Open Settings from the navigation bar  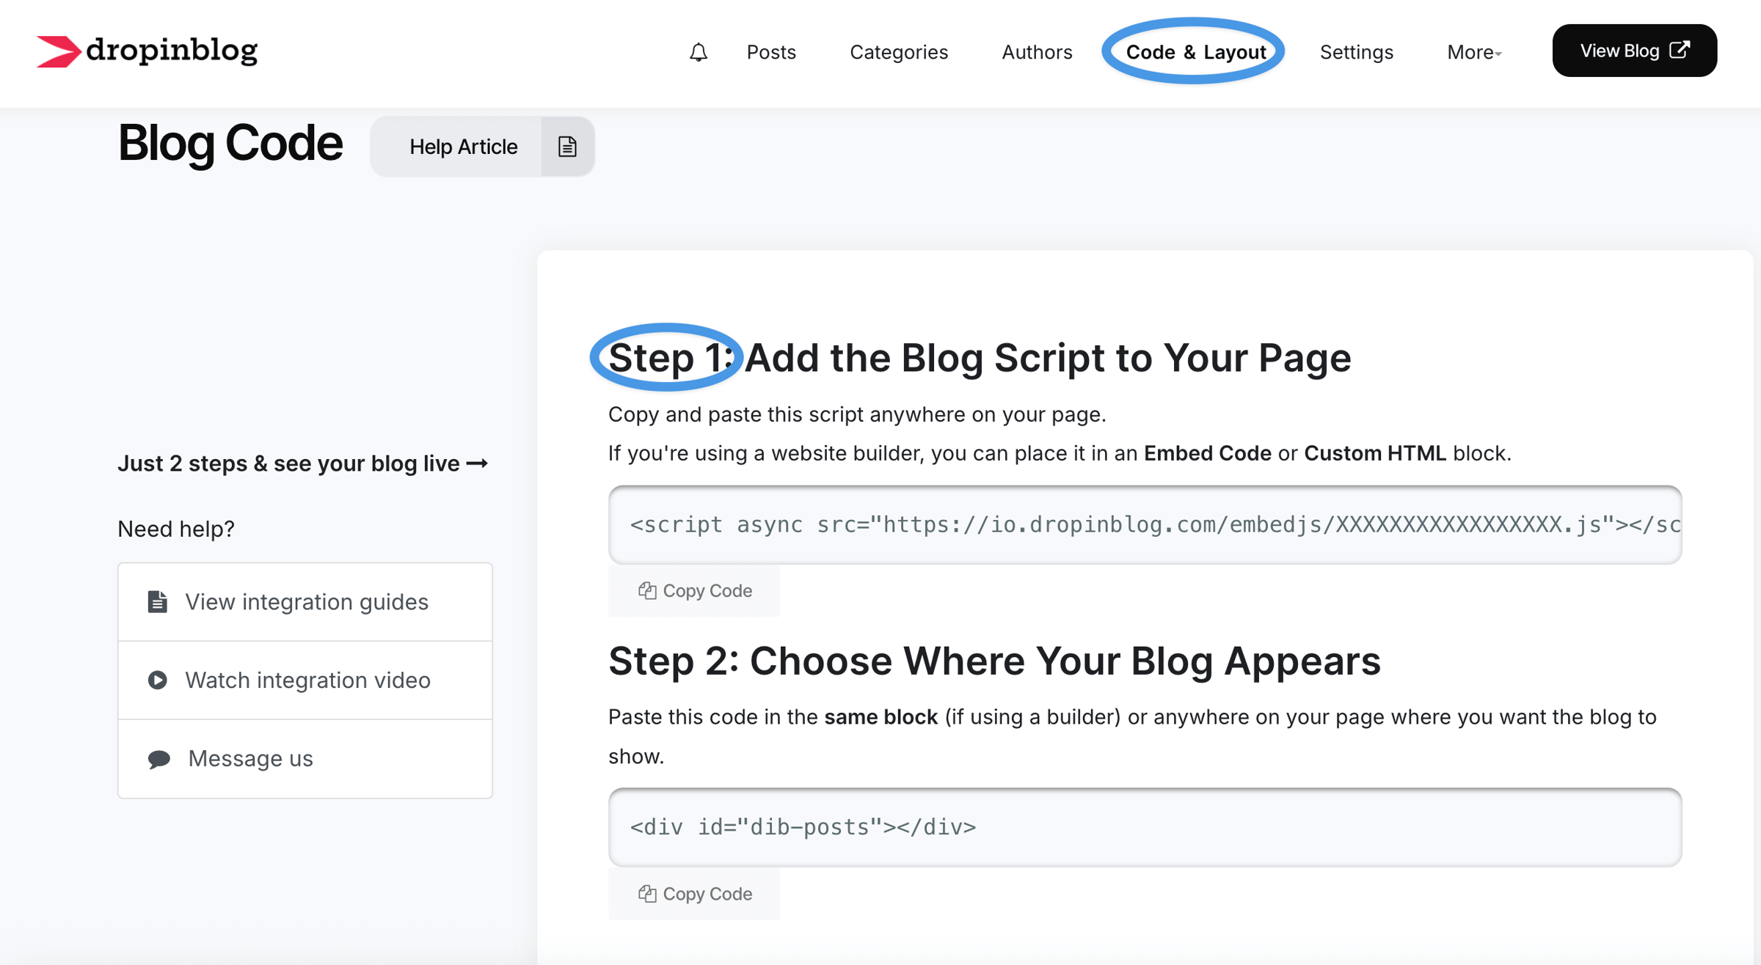pos(1356,52)
